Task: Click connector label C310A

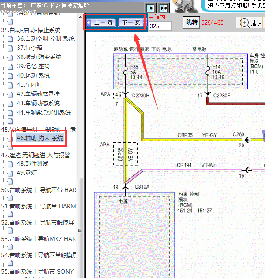Action: click(x=142, y=187)
